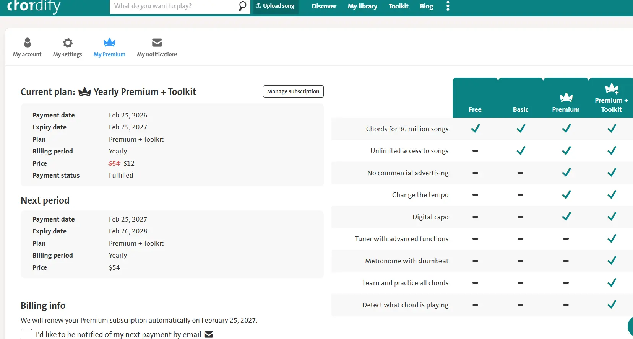Click the Upload song button
The width and height of the screenshot is (633, 339).
(x=275, y=6)
